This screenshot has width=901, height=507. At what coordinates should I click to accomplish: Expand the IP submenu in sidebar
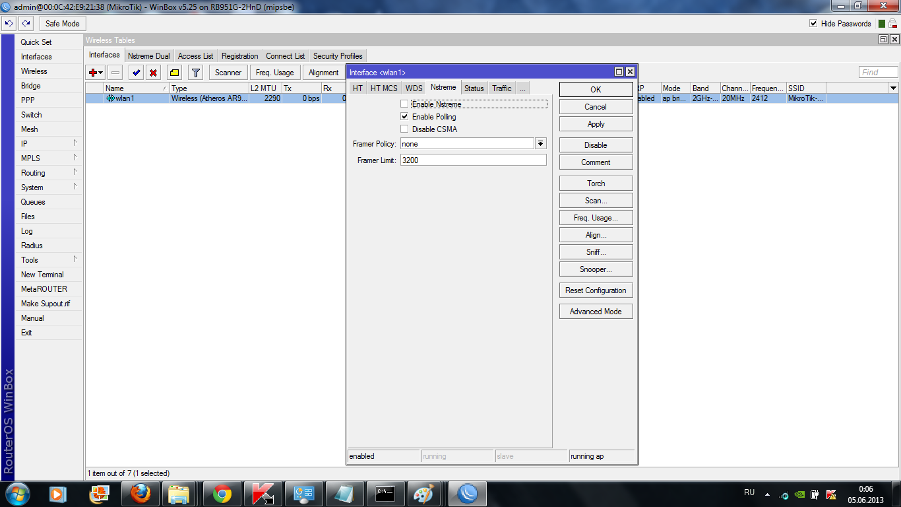pyautogui.click(x=49, y=143)
